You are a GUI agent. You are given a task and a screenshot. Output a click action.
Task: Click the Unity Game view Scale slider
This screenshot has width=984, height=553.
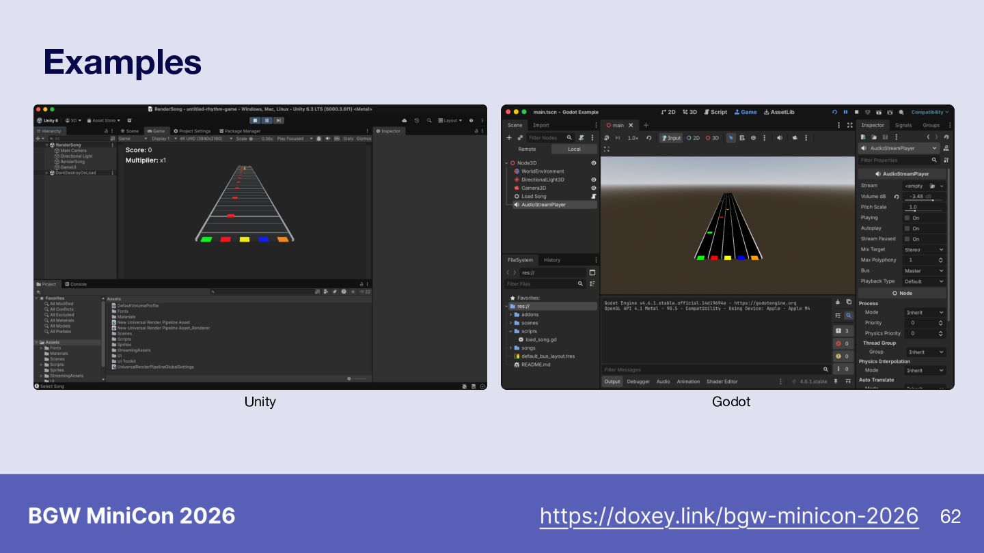(x=254, y=139)
